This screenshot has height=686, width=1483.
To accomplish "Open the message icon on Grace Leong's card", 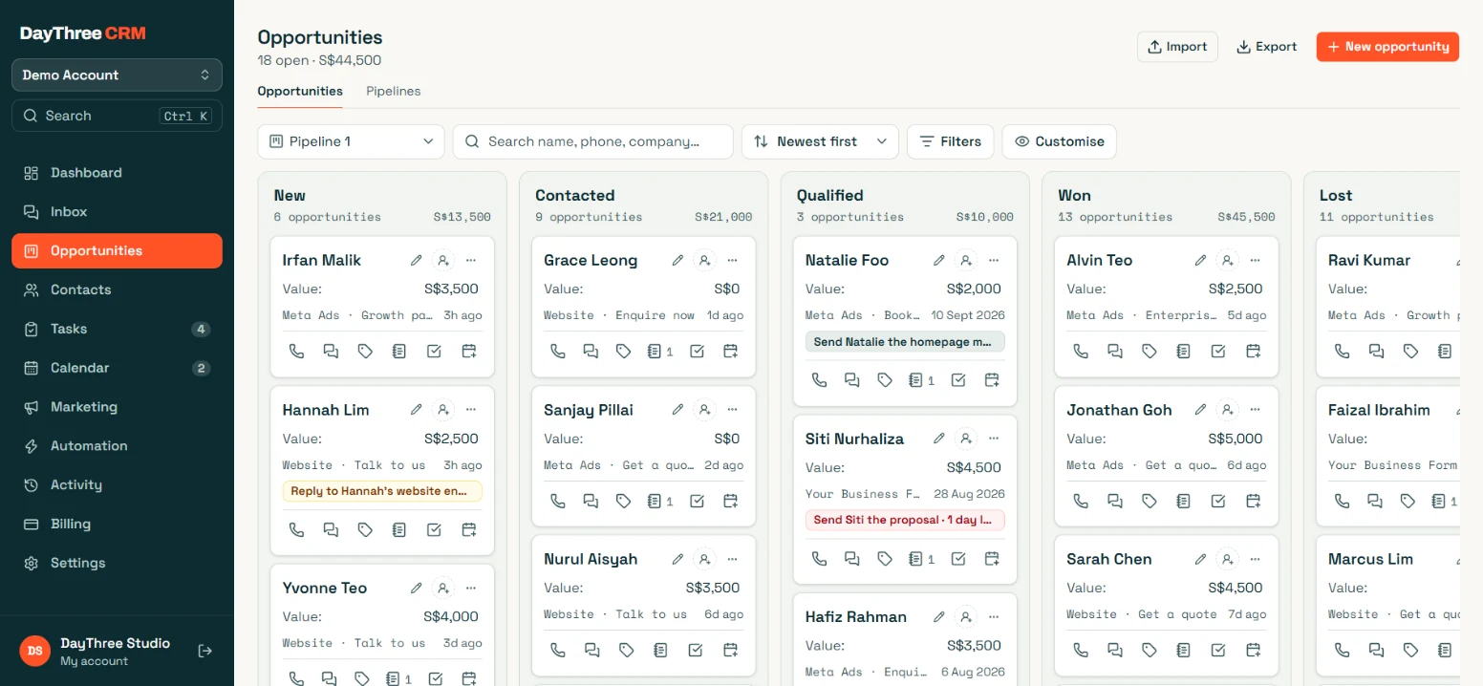I will coord(591,352).
